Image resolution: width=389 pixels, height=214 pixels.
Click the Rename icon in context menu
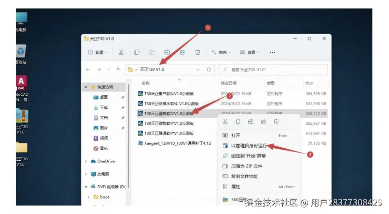click(251, 121)
